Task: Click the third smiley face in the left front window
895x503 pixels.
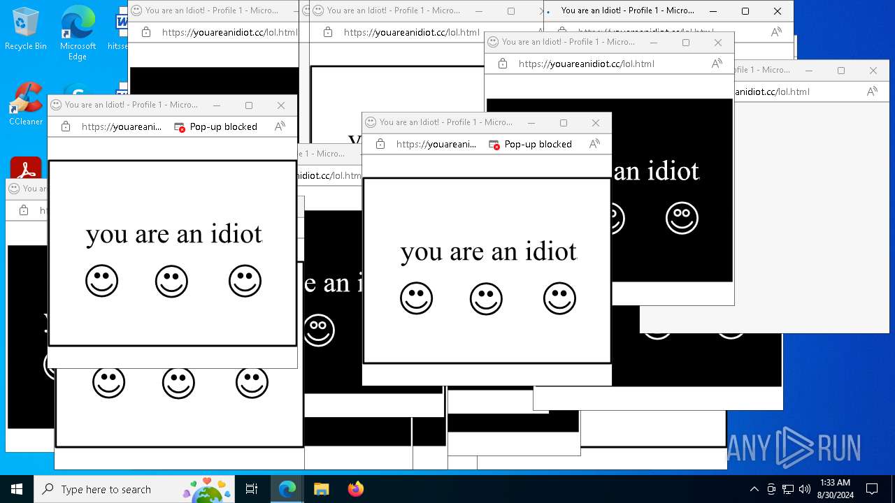Action: [x=245, y=282]
